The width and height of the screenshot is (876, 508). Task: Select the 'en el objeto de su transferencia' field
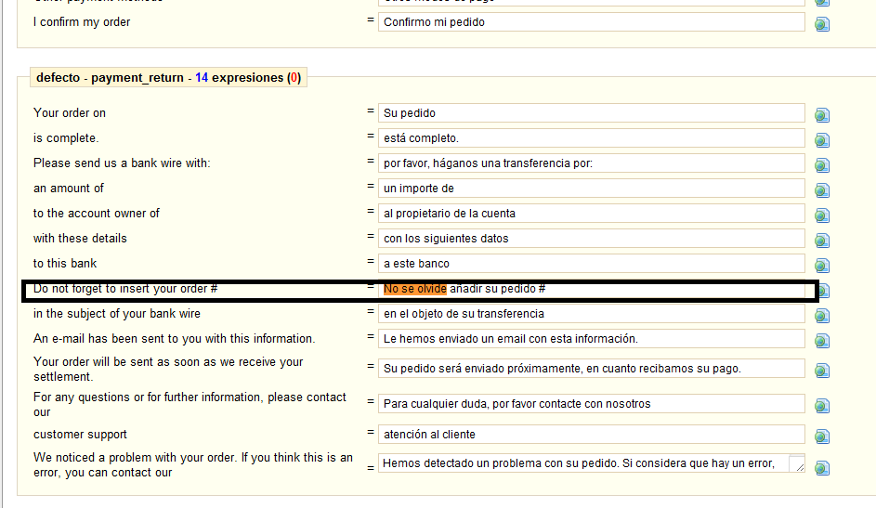(x=591, y=314)
